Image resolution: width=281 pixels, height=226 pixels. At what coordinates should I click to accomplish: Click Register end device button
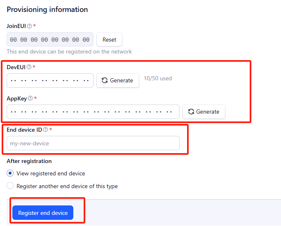(x=43, y=213)
